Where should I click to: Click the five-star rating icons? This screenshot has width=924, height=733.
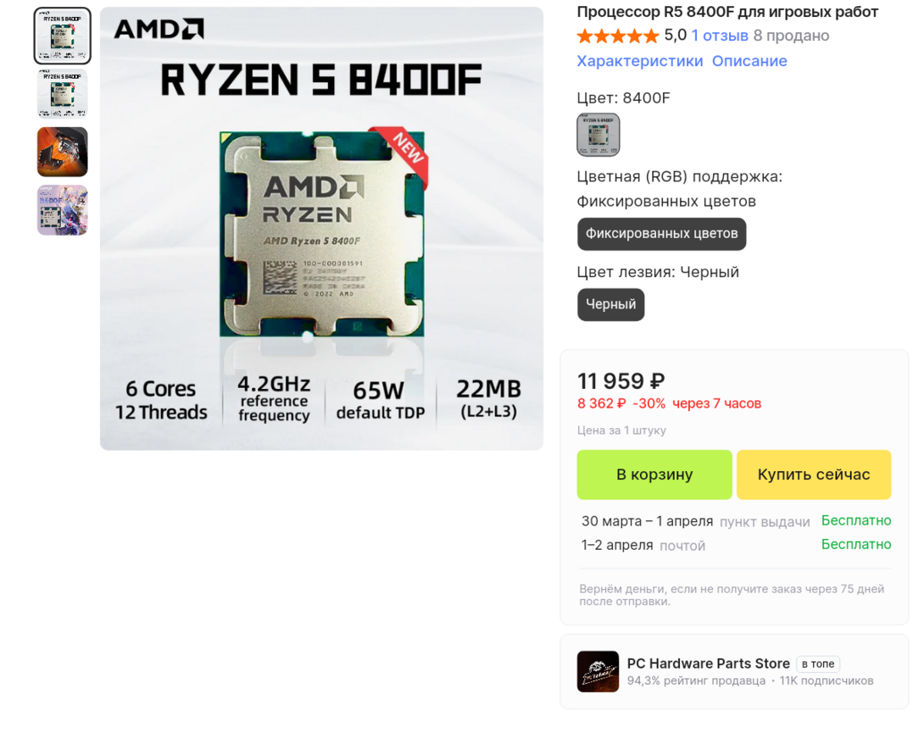click(618, 36)
